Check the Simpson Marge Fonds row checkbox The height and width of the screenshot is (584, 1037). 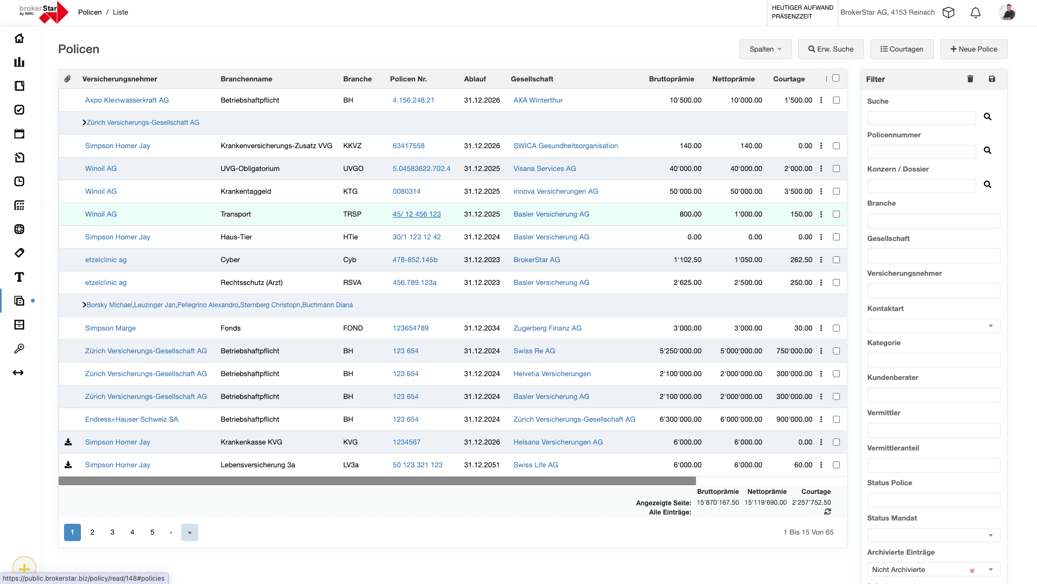[x=836, y=328]
